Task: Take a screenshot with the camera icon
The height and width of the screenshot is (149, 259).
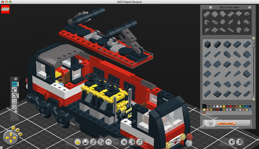Action: coord(124,142)
